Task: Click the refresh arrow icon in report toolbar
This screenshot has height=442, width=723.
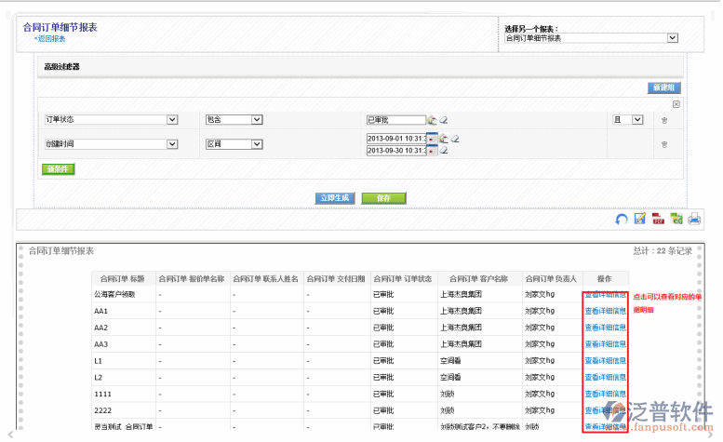Action: [x=622, y=219]
